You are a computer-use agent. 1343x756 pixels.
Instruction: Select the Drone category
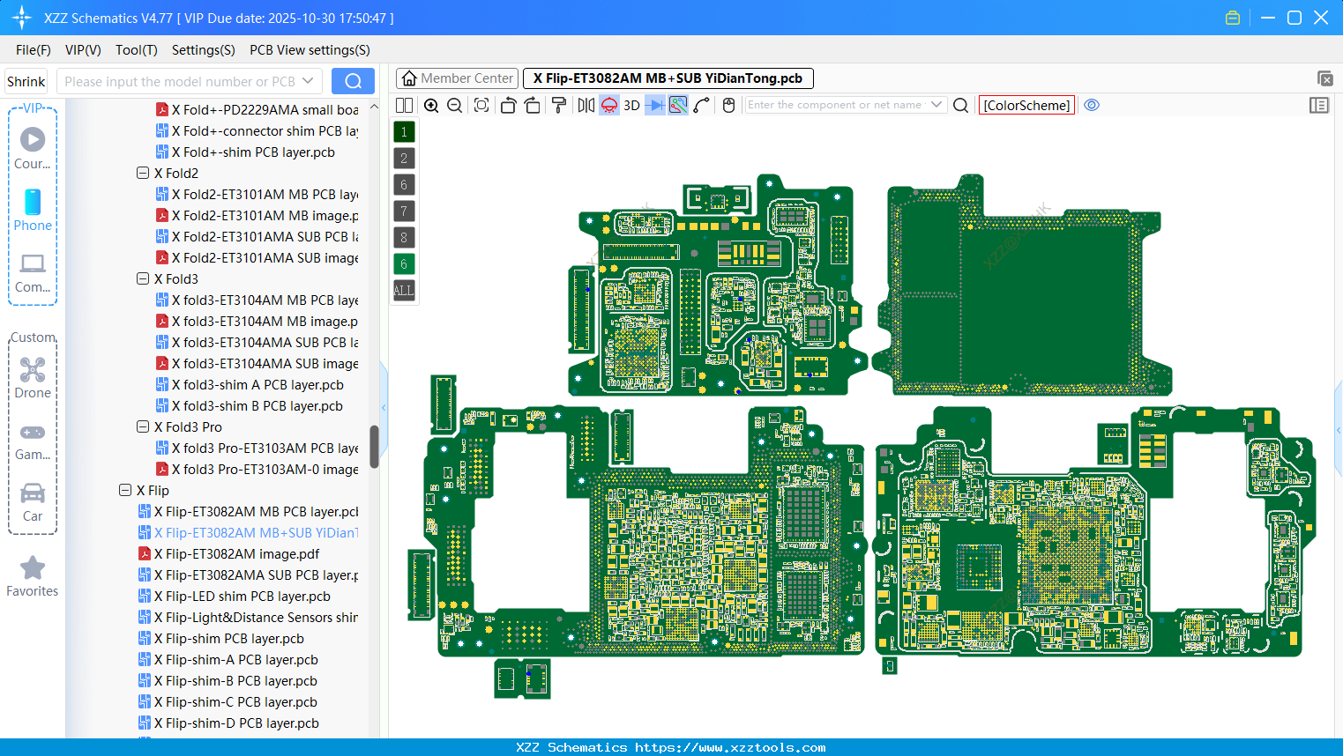point(33,377)
